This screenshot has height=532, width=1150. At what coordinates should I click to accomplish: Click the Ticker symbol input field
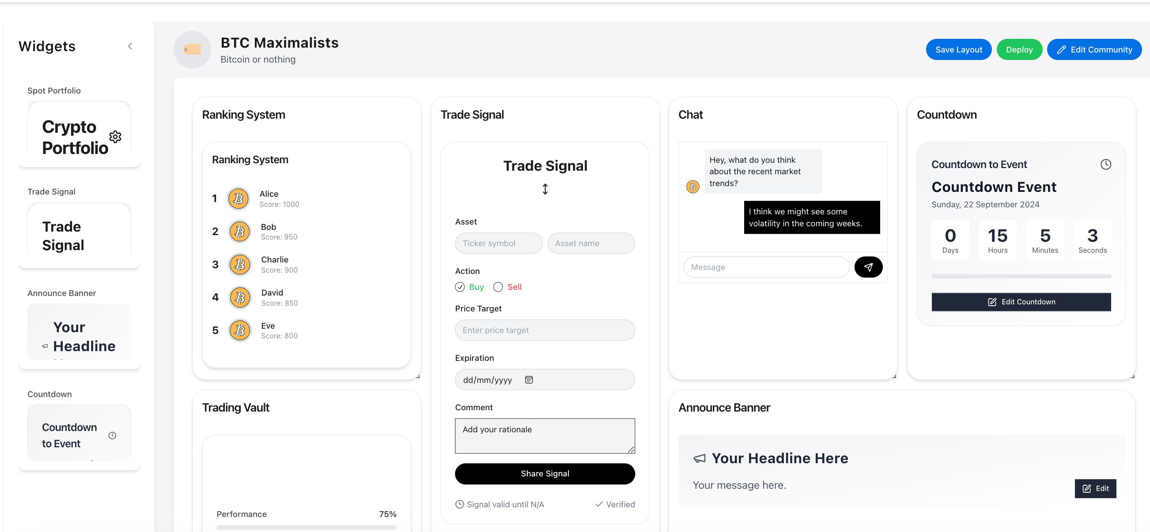(x=499, y=243)
